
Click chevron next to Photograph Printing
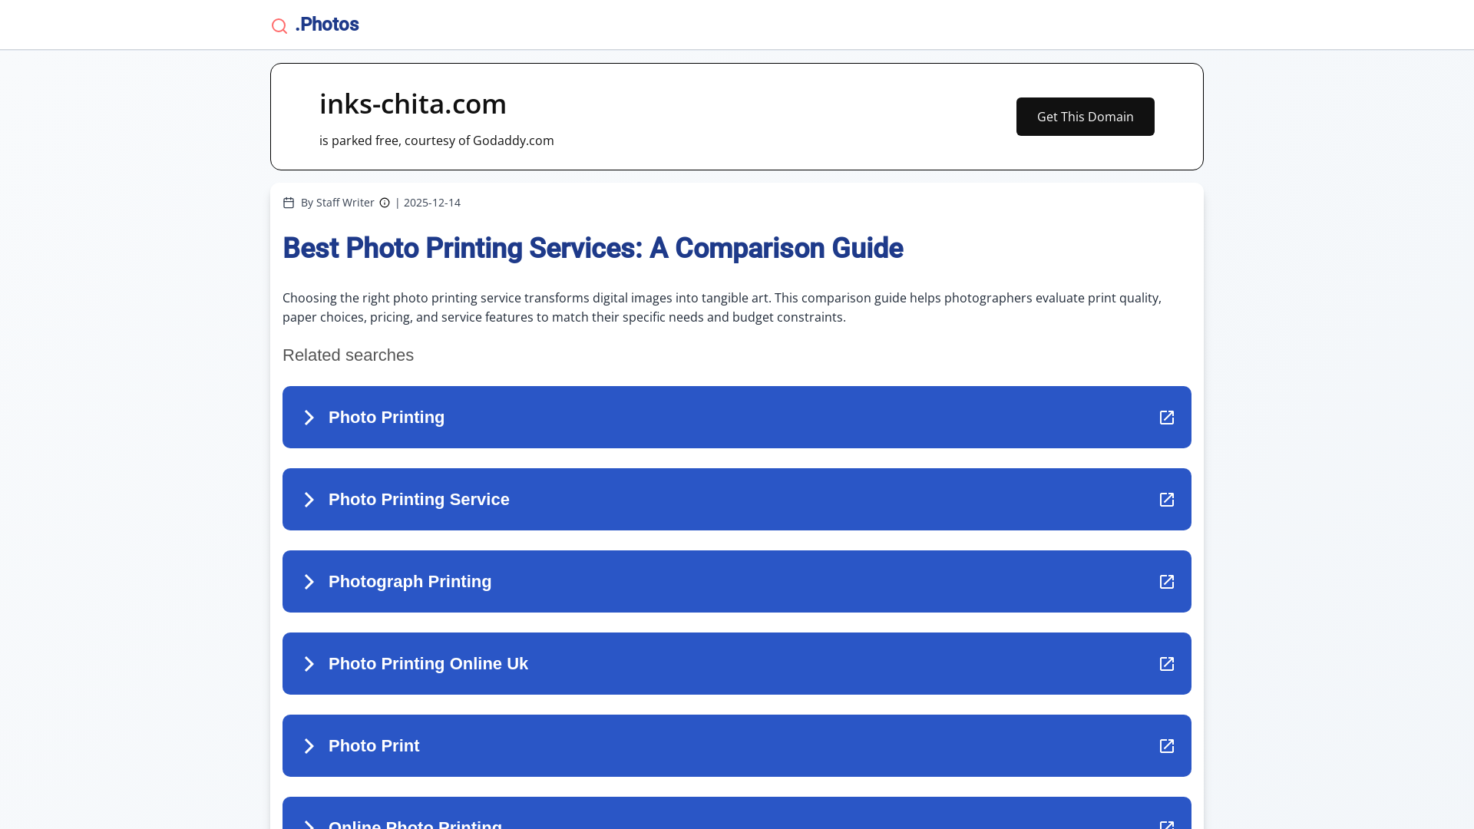[309, 582]
